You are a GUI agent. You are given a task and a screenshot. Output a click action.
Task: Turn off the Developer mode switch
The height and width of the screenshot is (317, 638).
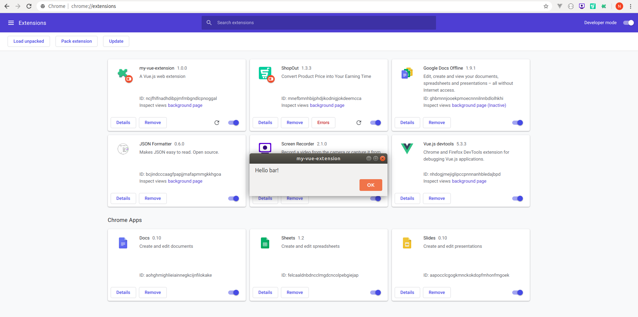coord(628,23)
